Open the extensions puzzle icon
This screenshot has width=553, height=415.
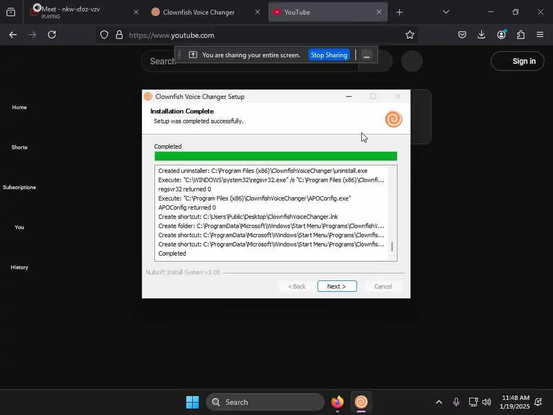521,35
